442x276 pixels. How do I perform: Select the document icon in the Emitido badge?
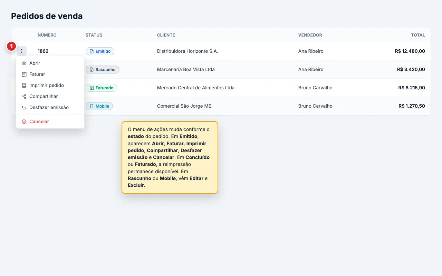point(92,51)
